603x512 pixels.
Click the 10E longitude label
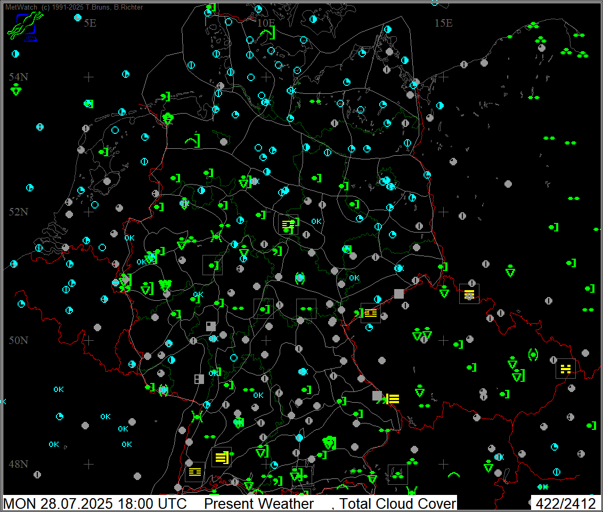click(265, 23)
